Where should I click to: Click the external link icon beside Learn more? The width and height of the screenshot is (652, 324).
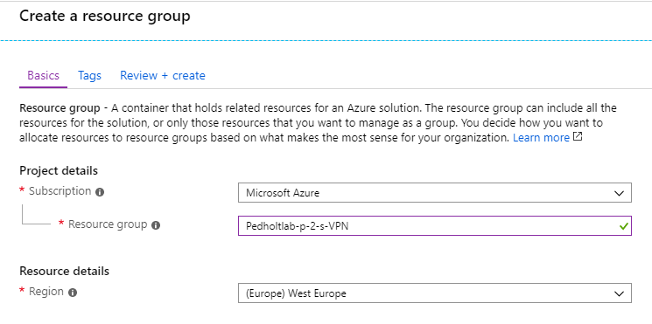(578, 137)
